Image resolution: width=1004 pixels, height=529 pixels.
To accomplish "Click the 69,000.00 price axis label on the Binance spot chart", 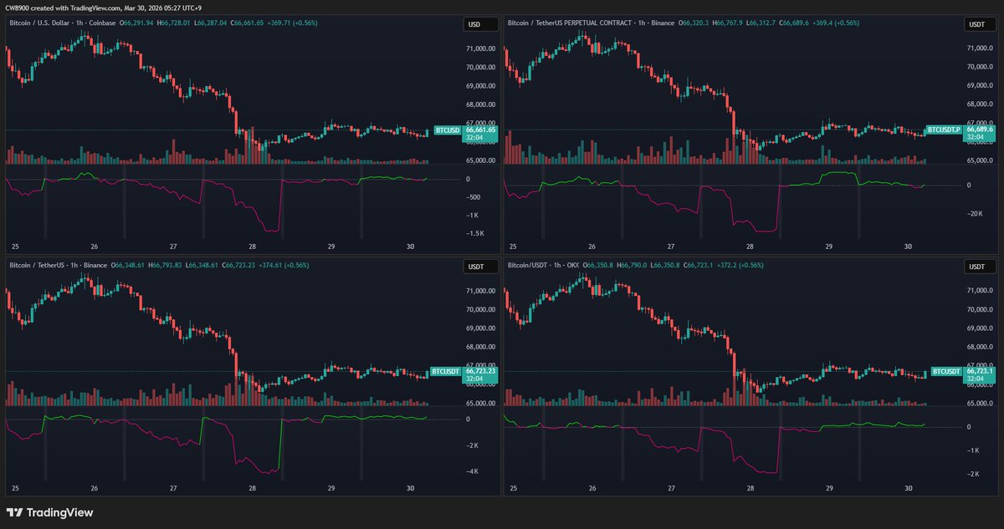I will (x=479, y=328).
